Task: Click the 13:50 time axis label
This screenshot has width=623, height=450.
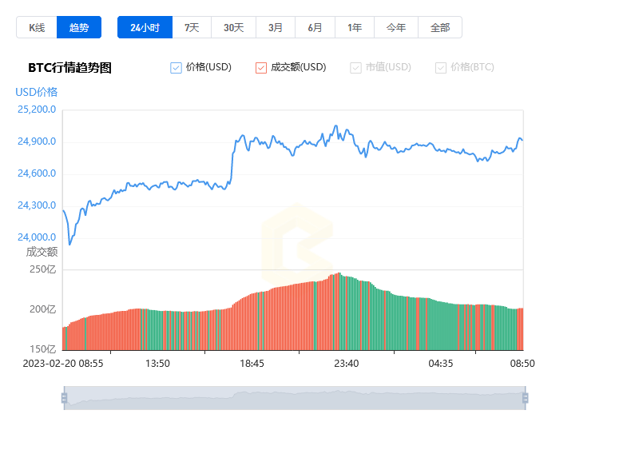Action: point(157,364)
